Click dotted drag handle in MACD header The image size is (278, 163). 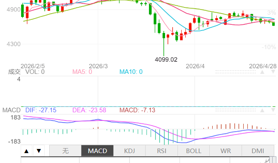click(x=235, y=110)
